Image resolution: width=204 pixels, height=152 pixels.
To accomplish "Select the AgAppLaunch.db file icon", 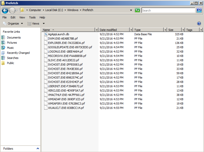I will click(46, 34).
